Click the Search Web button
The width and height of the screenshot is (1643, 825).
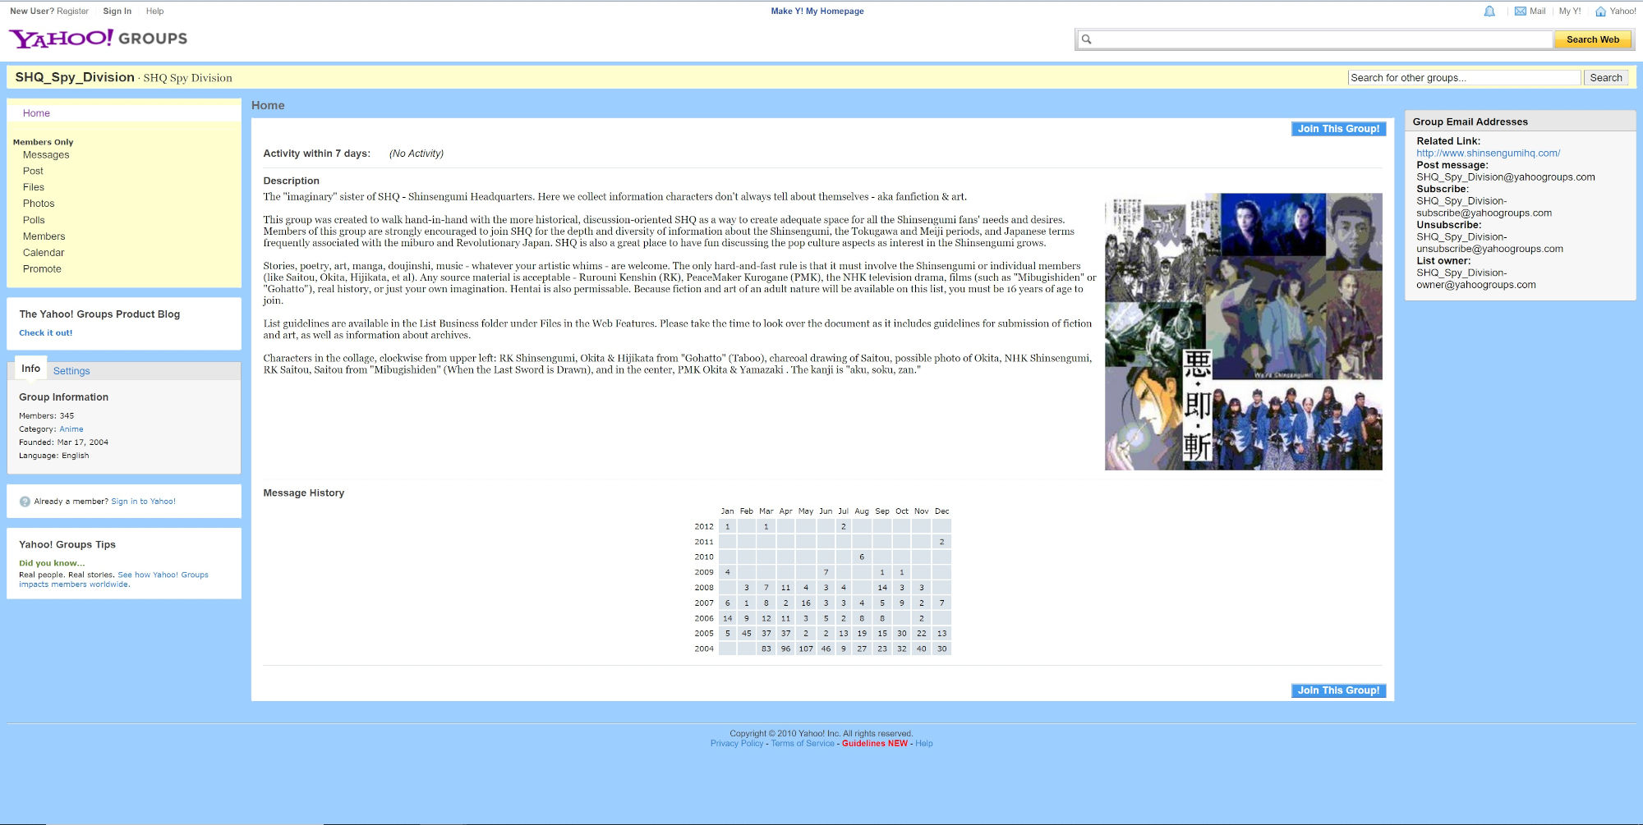pos(1592,39)
